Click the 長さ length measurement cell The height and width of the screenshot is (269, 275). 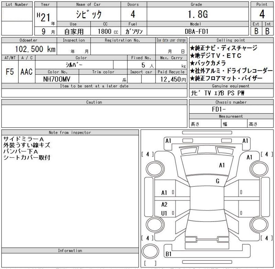pos(205,123)
